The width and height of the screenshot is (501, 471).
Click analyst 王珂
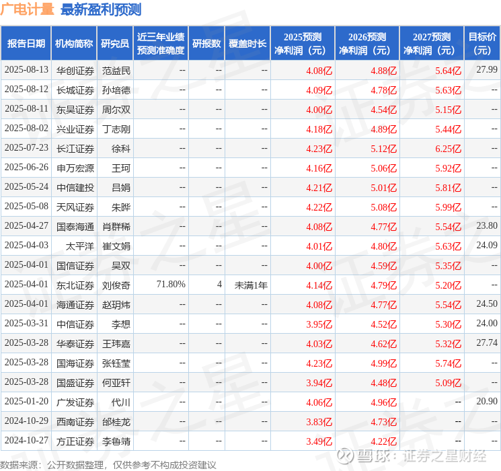[x=121, y=168]
